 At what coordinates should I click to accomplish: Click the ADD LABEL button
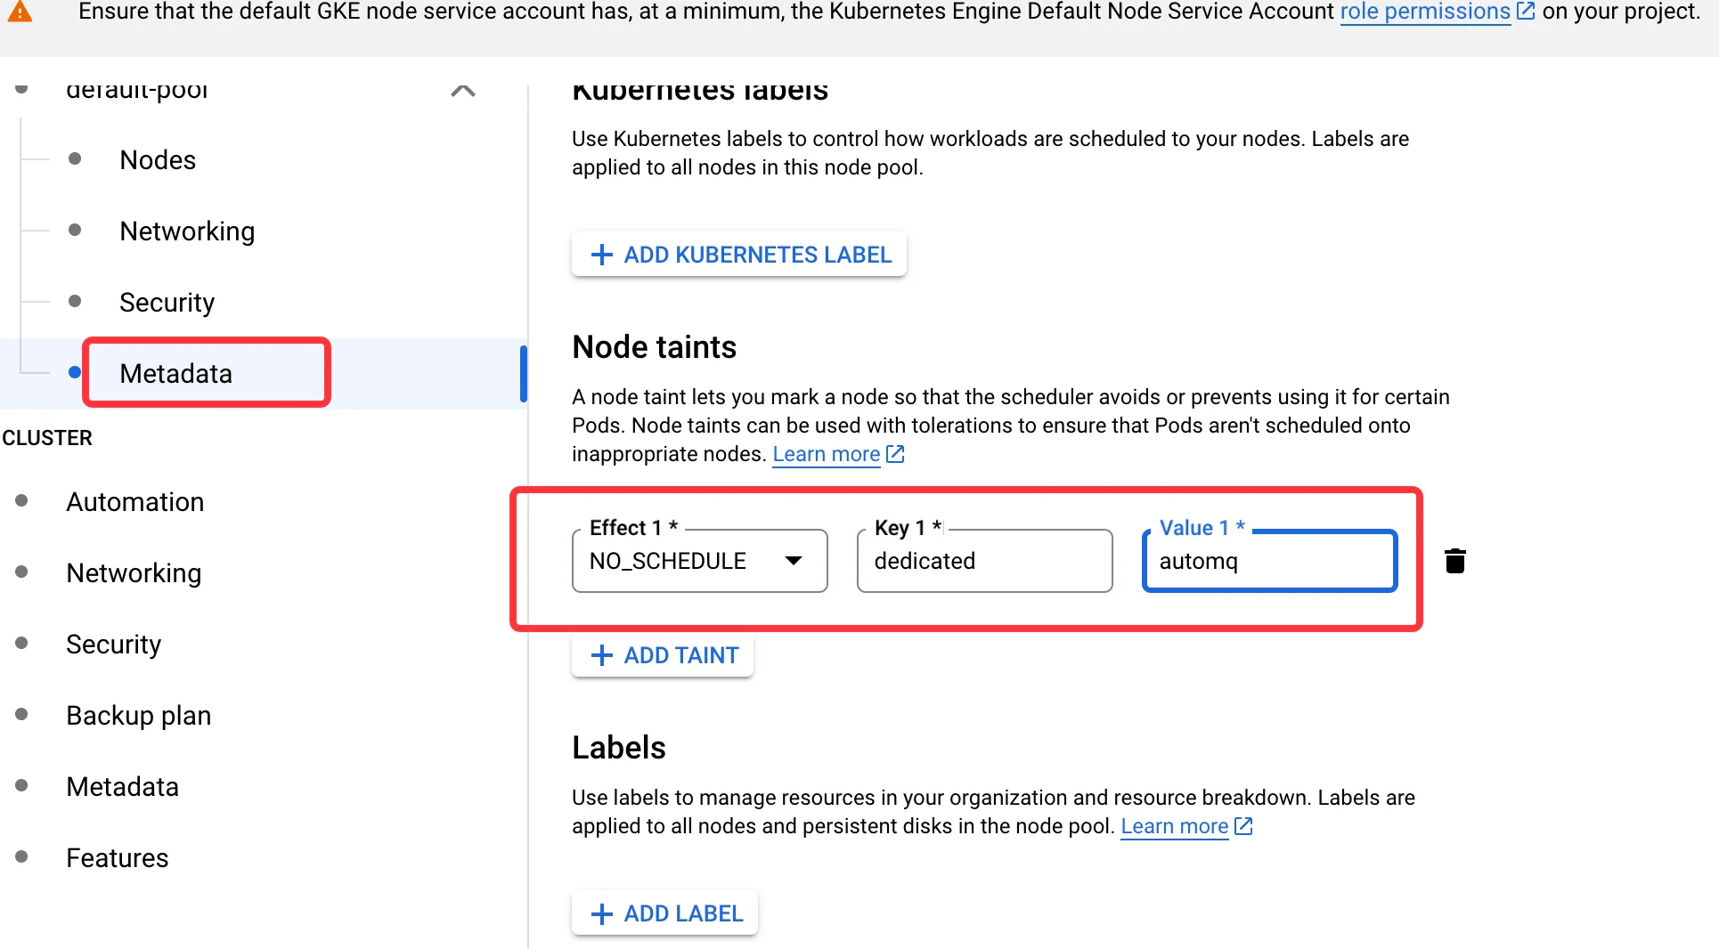click(664, 913)
